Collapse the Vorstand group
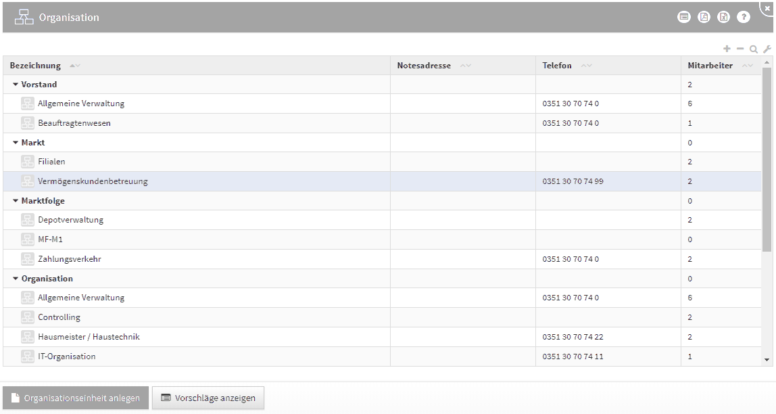 coord(15,84)
